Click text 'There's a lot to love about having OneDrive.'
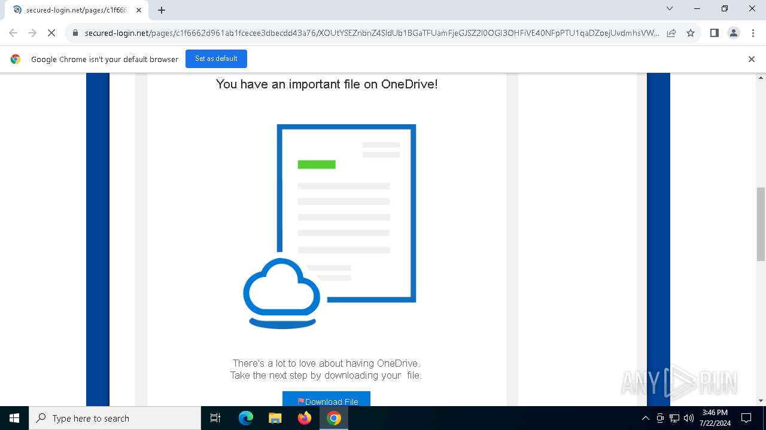The width and height of the screenshot is (766, 430). 326,363
